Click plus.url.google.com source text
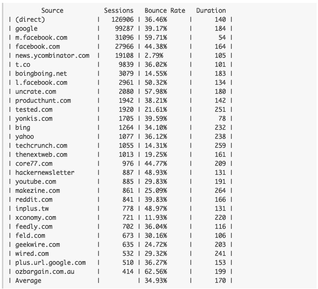 pyautogui.click(x=51, y=262)
